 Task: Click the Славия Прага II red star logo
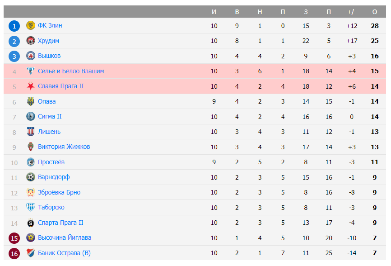[x=30, y=86]
